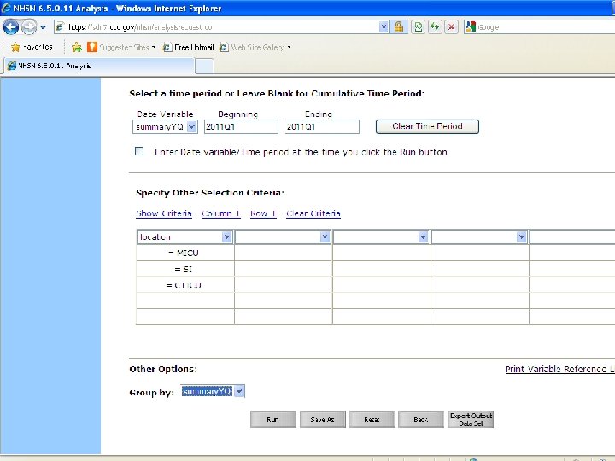
Task: Click the browser Forward arrow button
Action: click(29, 27)
